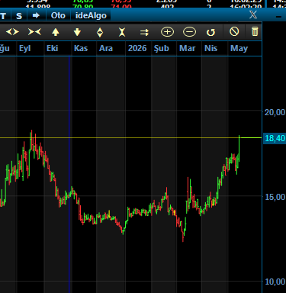
Task: Click the X share icon in title bar
Action: pos(253,14)
